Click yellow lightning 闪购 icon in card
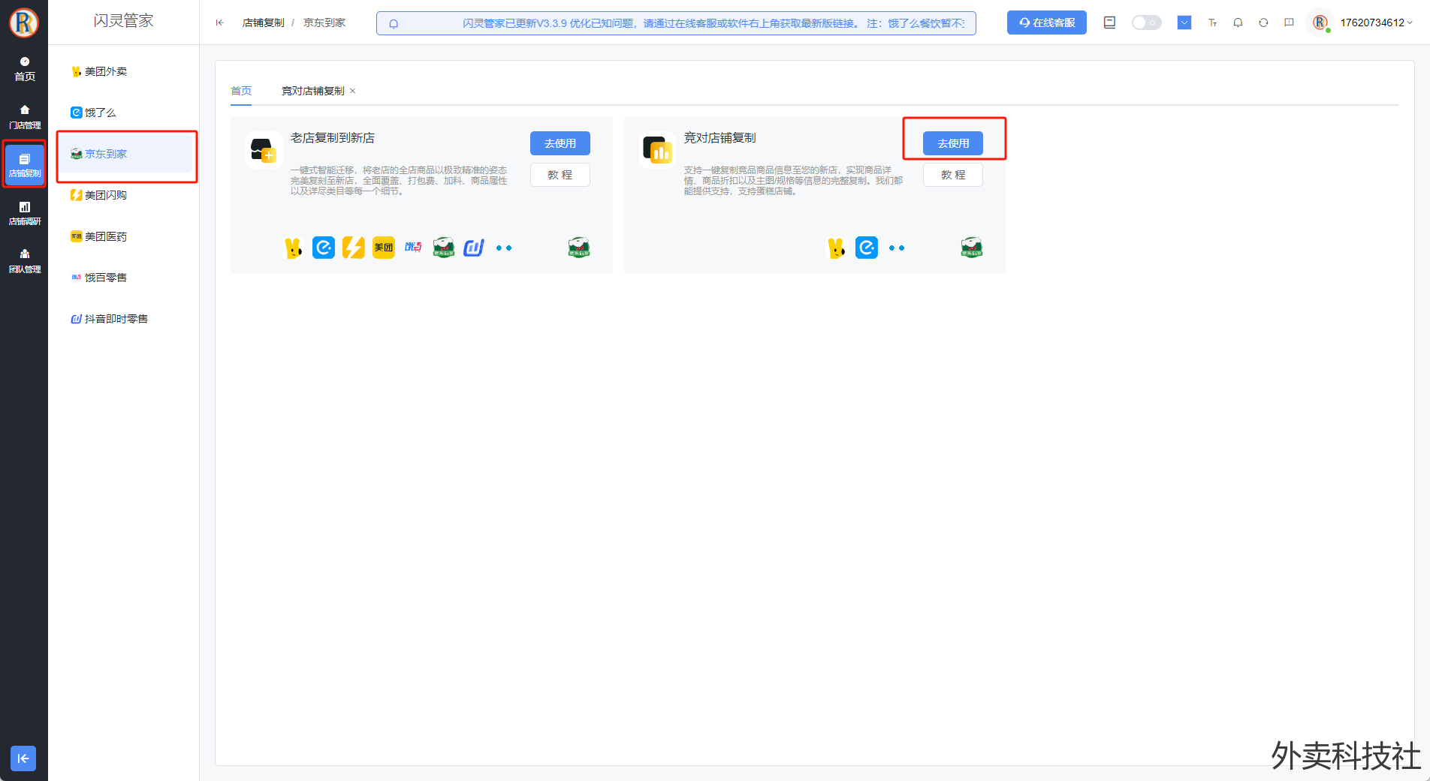The image size is (1430, 781). (x=354, y=248)
